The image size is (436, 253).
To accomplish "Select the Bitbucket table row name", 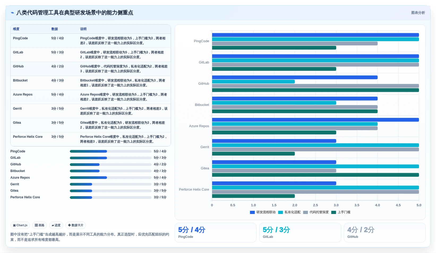I will (x=20, y=80).
